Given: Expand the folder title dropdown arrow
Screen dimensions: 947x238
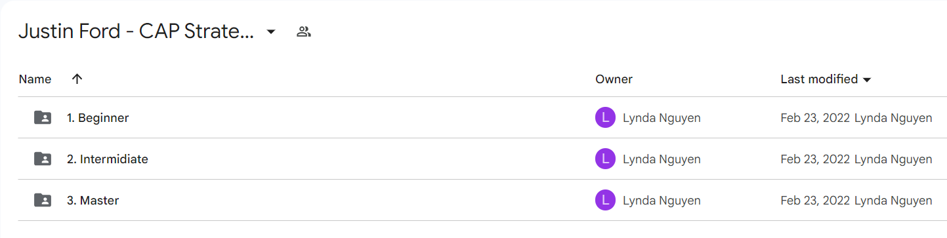Looking at the screenshot, I should (271, 31).
